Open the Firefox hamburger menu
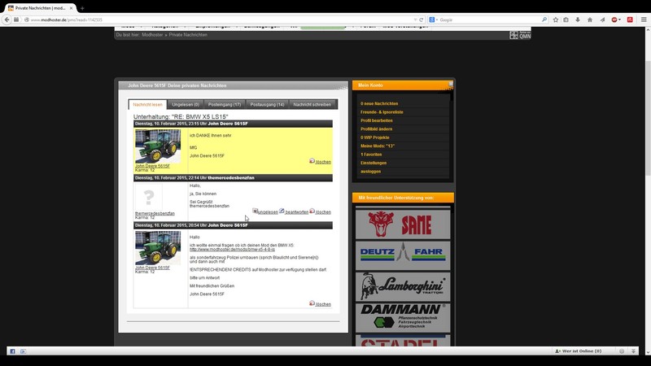Viewport: 651px width, 366px height. pos(643,19)
